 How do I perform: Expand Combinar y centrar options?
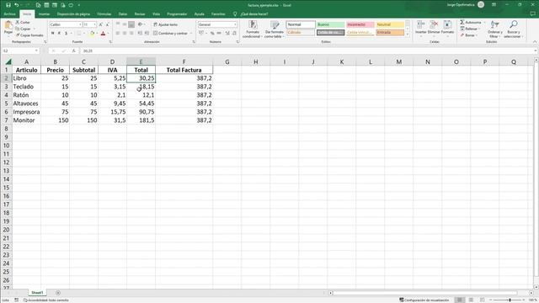(191, 34)
